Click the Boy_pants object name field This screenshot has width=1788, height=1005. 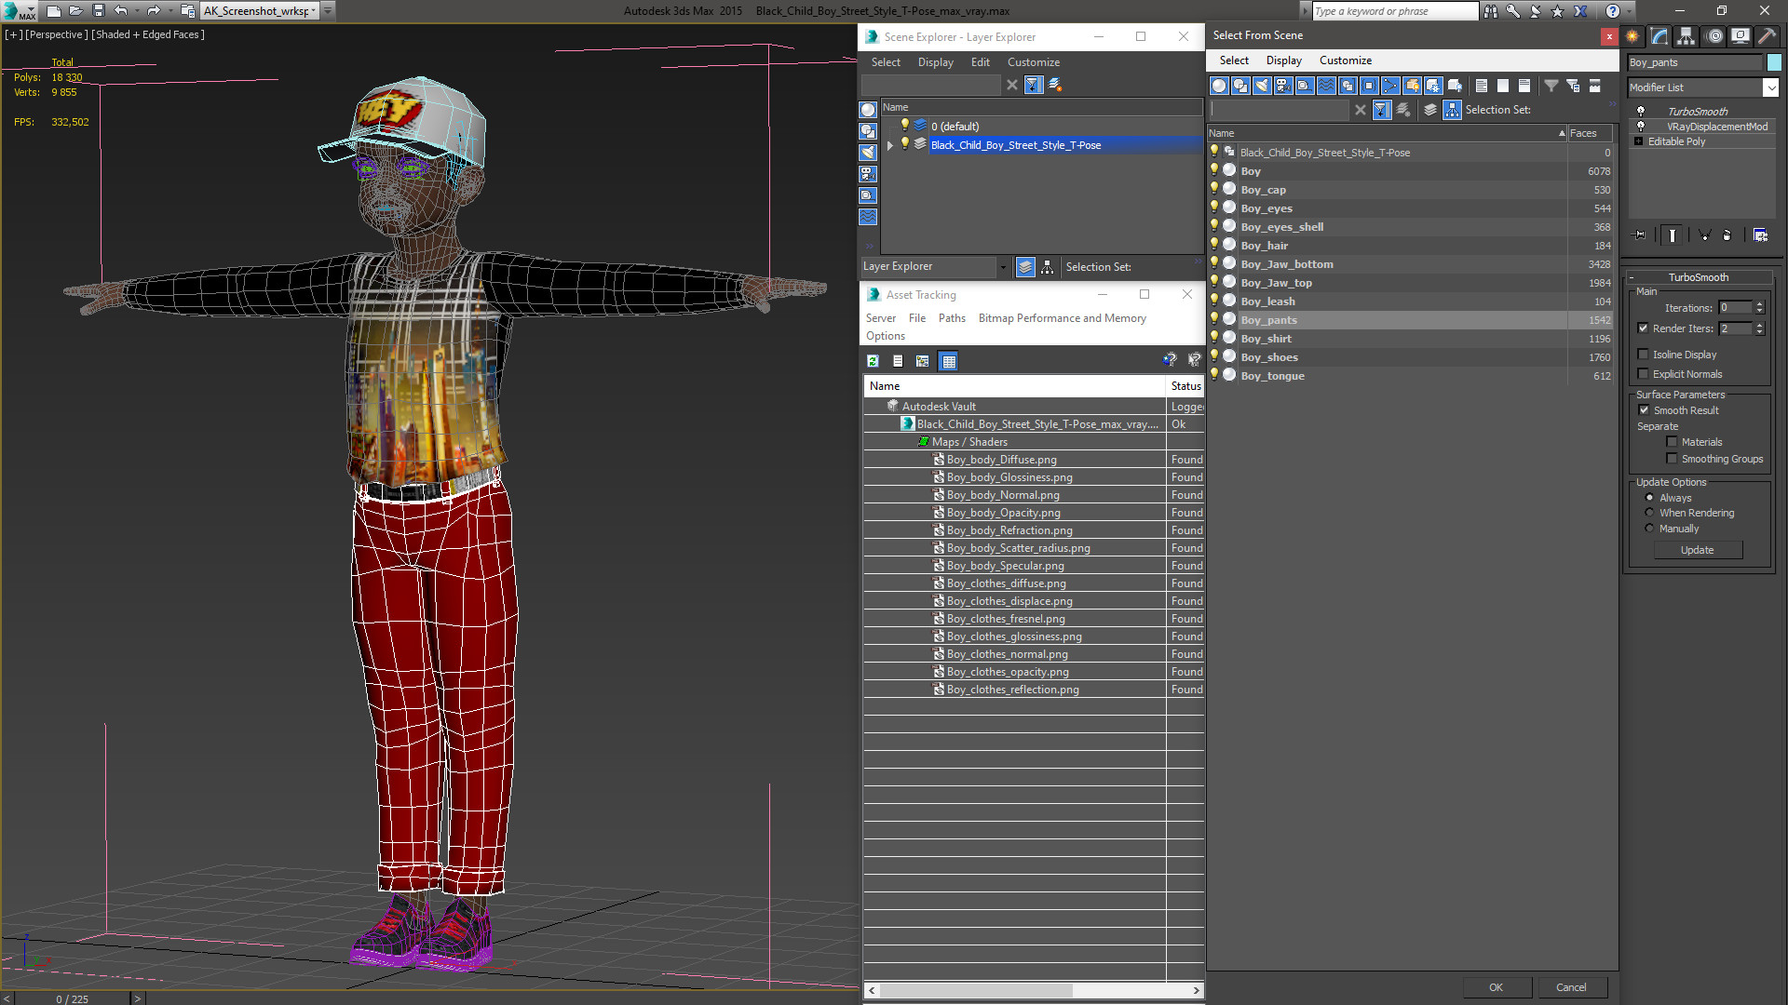pyautogui.click(x=1695, y=62)
